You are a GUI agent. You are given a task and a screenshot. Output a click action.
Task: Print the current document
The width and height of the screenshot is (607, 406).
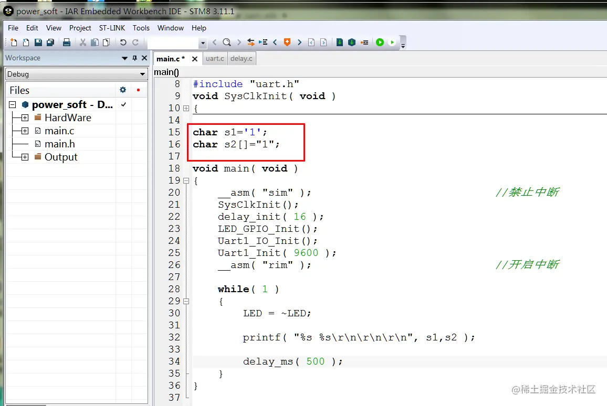[67, 42]
